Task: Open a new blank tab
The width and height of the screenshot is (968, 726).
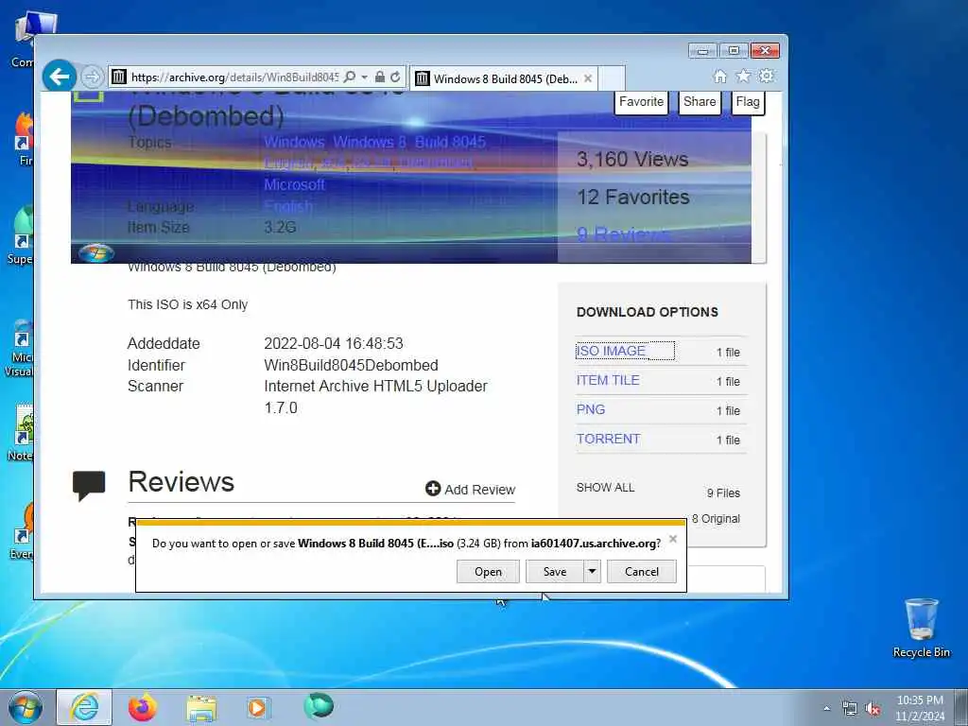Action: point(612,79)
